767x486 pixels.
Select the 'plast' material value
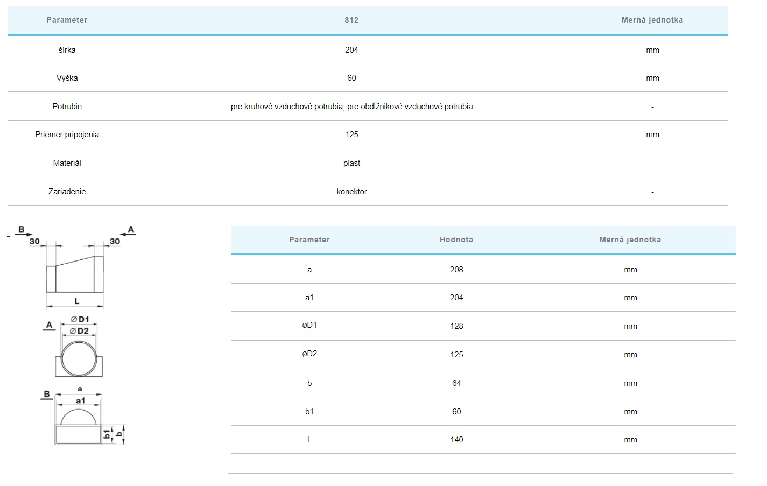(x=351, y=163)
